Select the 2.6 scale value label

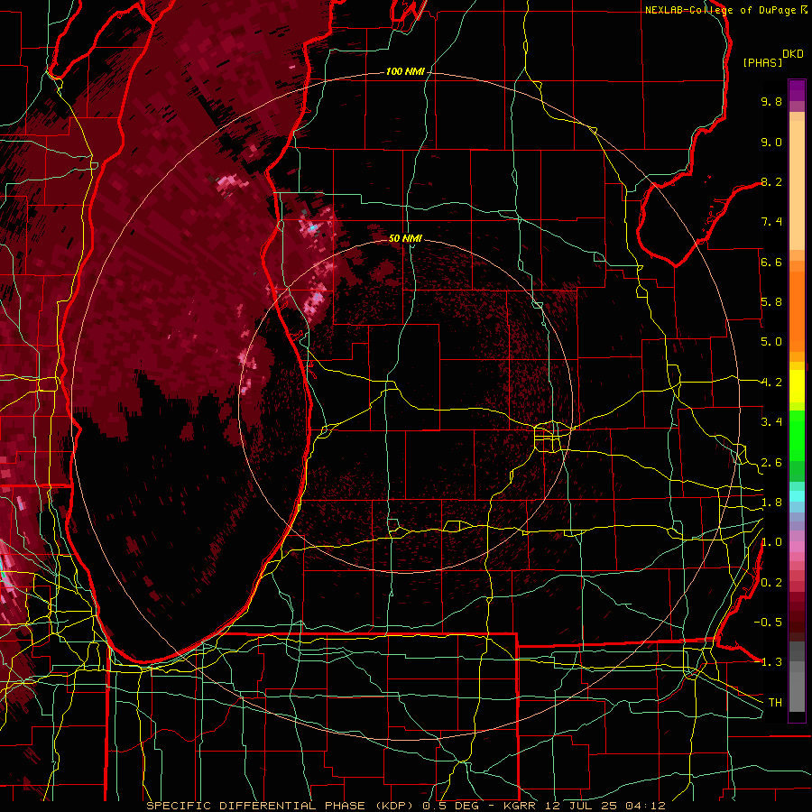coord(771,463)
